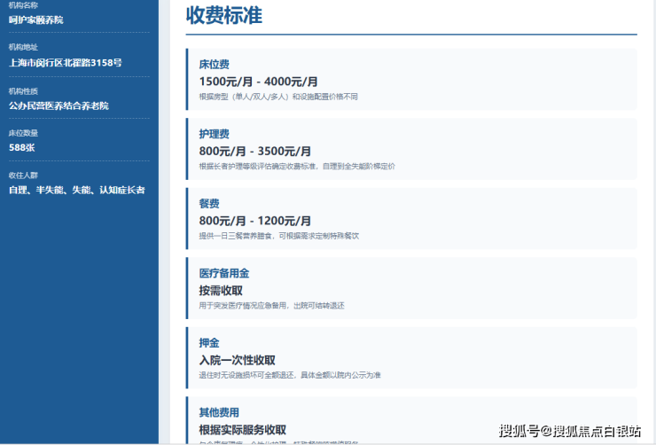The width and height of the screenshot is (656, 445).
Task: Click the 机构性质 sidebar label
Action: 23,91
